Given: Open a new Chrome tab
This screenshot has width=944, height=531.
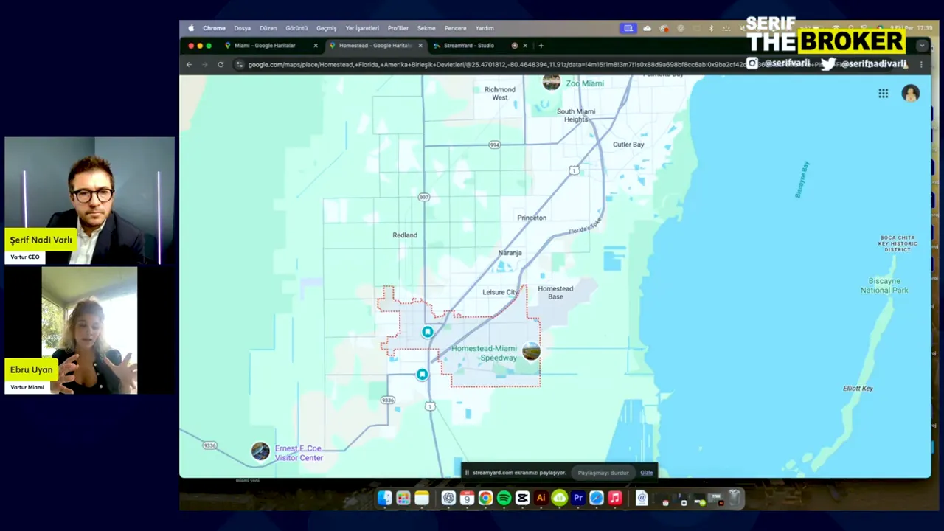Looking at the screenshot, I should [541, 46].
